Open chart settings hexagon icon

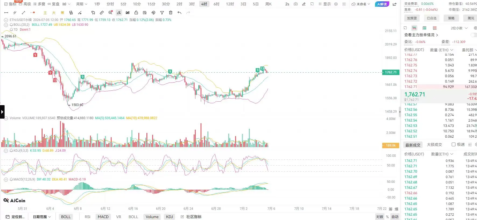(336, 4)
